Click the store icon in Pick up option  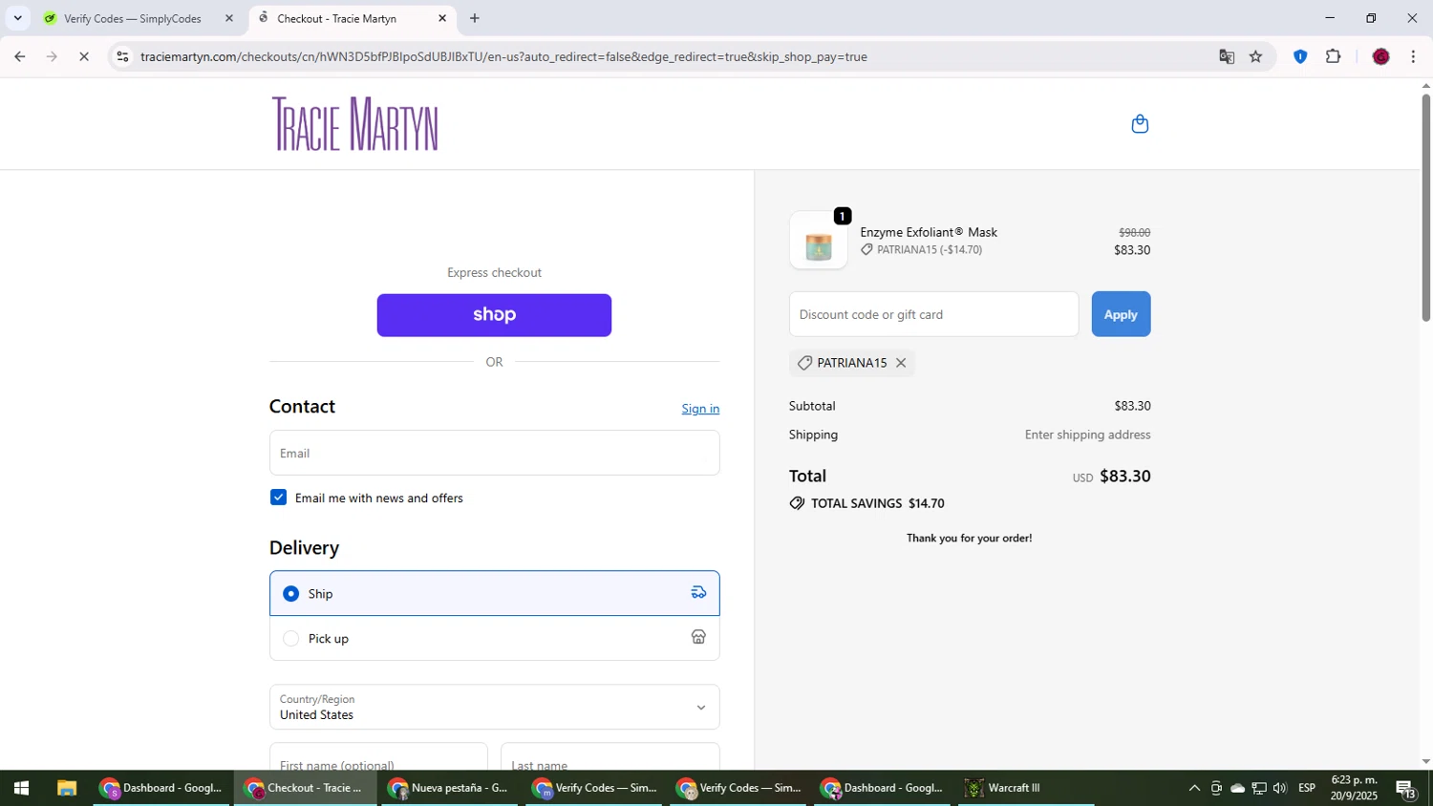click(x=698, y=637)
